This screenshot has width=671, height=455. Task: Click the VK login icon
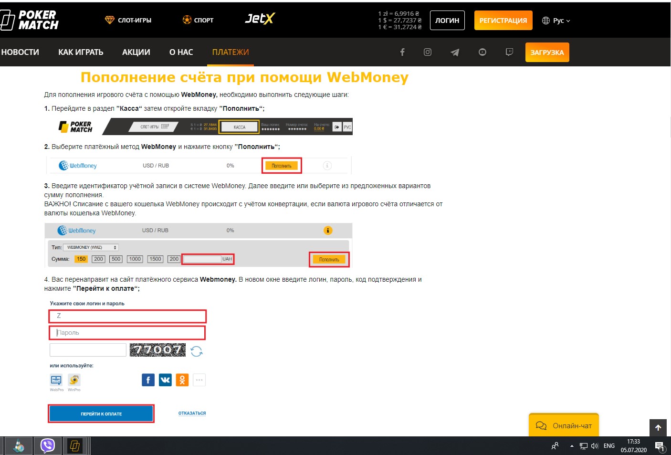pos(165,380)
